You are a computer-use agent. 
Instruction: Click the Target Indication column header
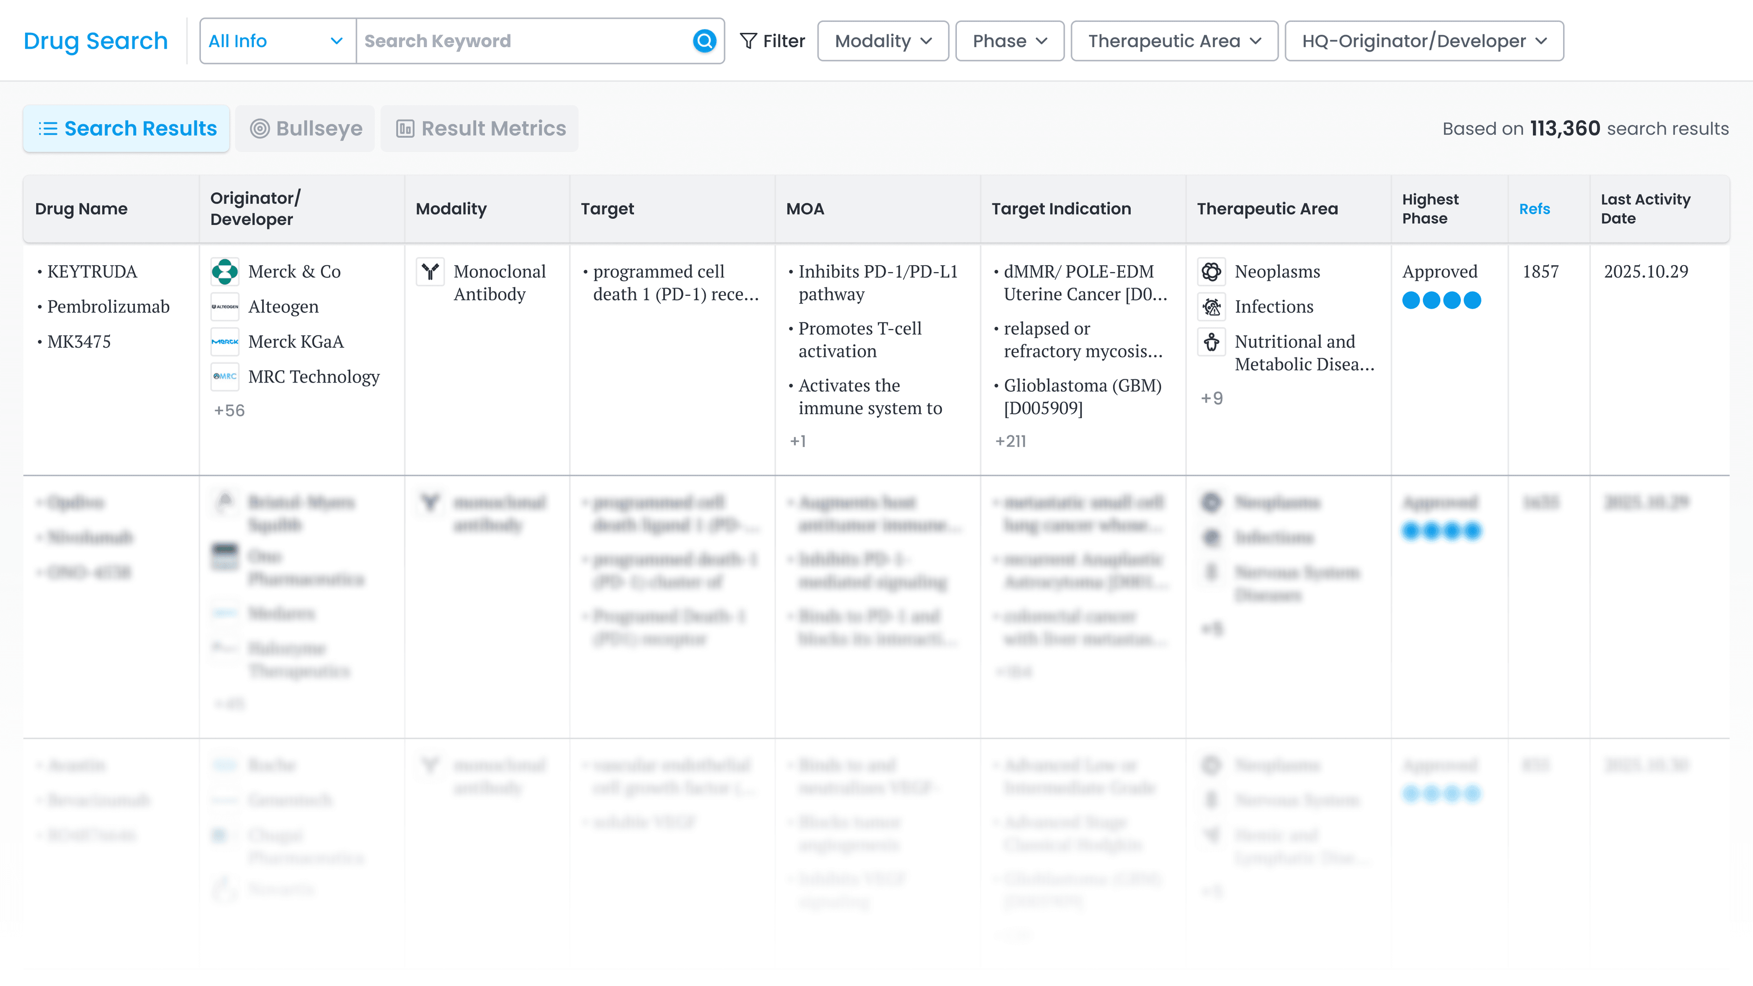tap(1061, 209)
